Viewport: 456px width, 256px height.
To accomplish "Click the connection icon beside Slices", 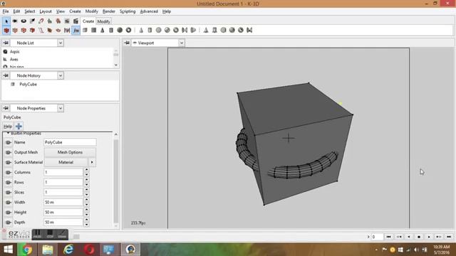I will coord(8,193).
